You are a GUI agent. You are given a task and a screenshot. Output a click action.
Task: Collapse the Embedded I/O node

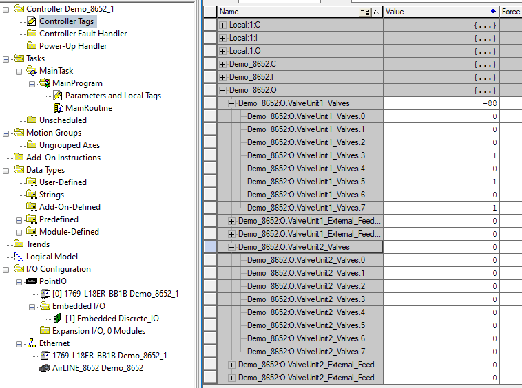[32, 307]
